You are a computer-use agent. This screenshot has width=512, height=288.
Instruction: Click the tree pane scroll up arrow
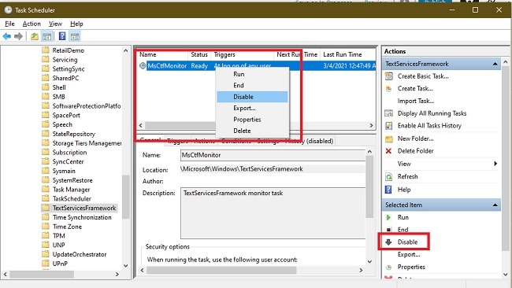pyautogui.click(x=126, y=50)
